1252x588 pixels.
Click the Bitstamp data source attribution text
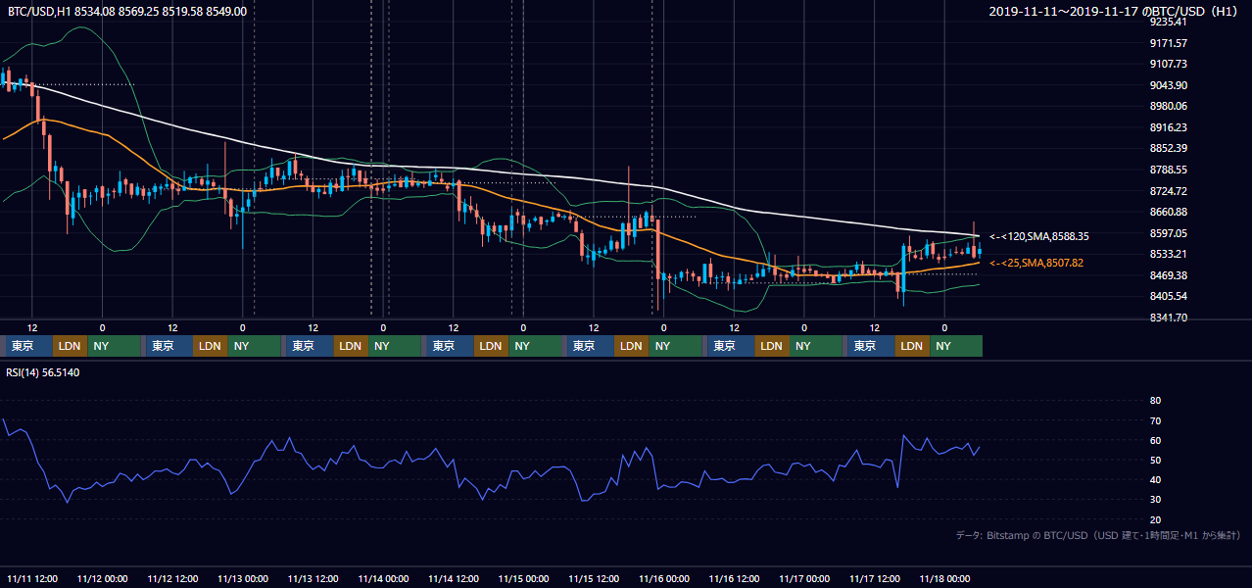[x=1098, y=535]
